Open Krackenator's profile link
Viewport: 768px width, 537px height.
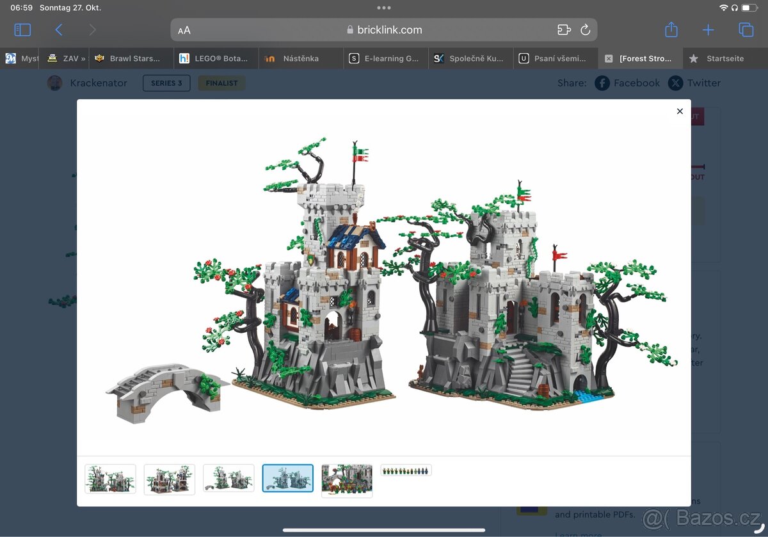point(98,83)
